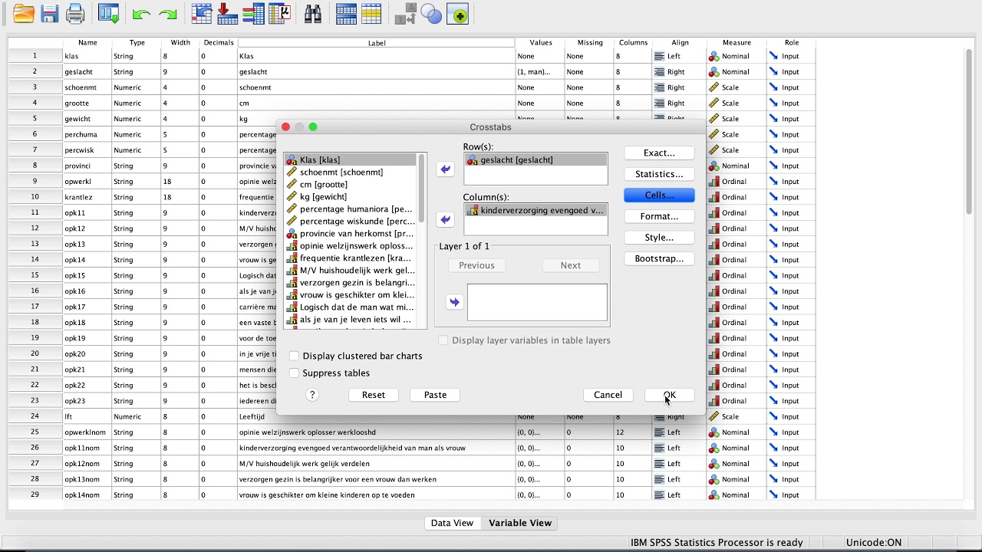982x552 pixels.
Task: Open the Variables info toolbar icon
Action: click(253, 14)
